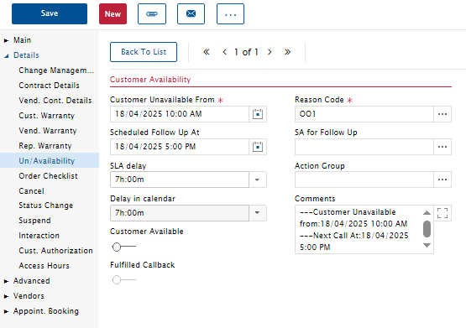Open Action Group lookup ellipsis
The image size is (466, 328).
point(442,180)
